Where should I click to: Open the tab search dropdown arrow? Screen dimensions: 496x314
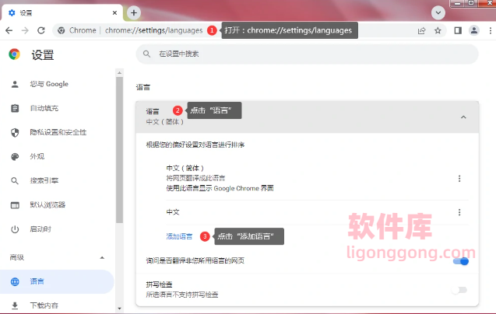(x=438, y=13)
